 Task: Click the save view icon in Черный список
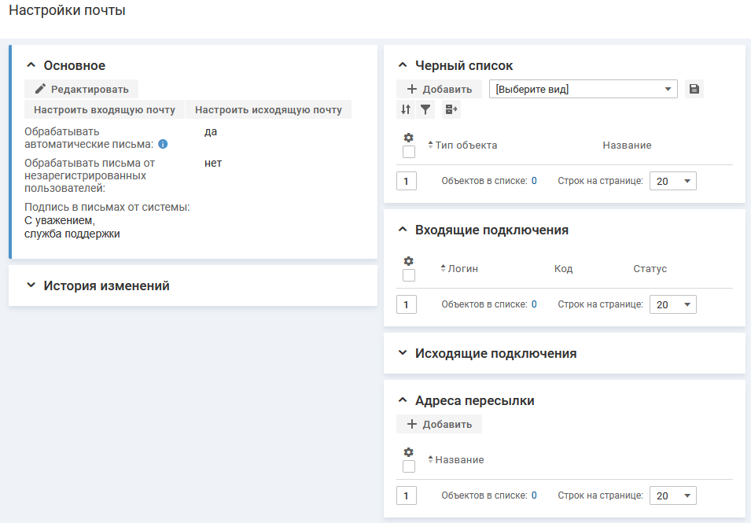click(x=694, y=90)
